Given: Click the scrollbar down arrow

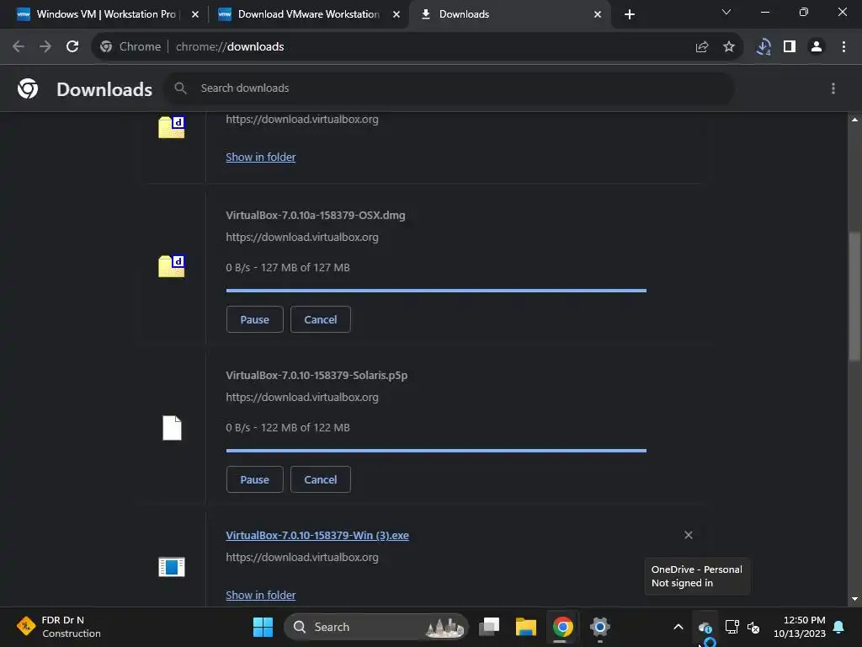Looking at the screenshot, I should (x=854, y=599).
